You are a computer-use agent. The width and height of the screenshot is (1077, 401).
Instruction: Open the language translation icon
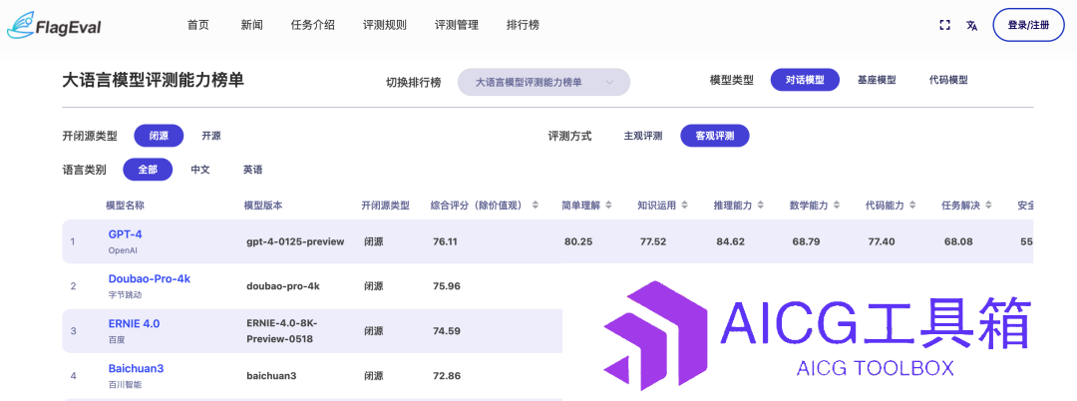[x=972, y=25]
